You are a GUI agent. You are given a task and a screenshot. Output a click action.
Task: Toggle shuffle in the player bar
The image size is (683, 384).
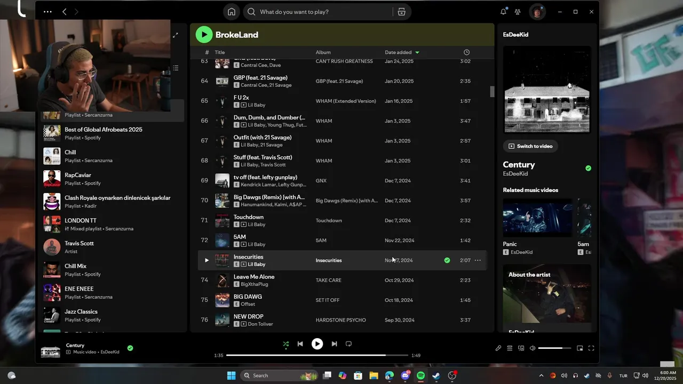[x=286, y=344]
